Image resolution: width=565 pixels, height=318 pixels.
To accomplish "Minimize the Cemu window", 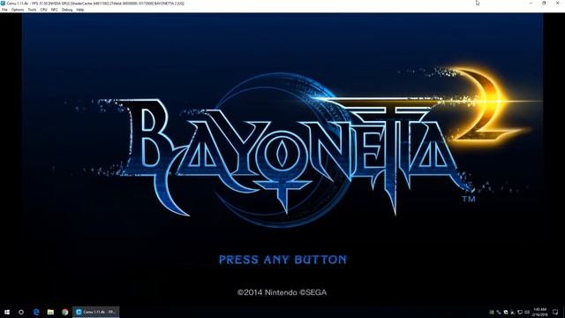I will point(531,4).
